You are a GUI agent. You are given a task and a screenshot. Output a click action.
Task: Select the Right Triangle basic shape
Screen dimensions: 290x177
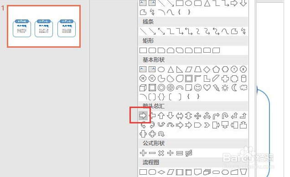(179, 69)
